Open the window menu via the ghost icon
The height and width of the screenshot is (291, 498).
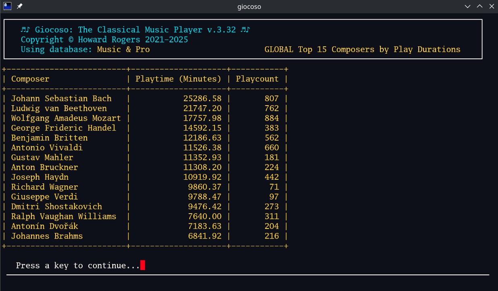pos(7,6)
